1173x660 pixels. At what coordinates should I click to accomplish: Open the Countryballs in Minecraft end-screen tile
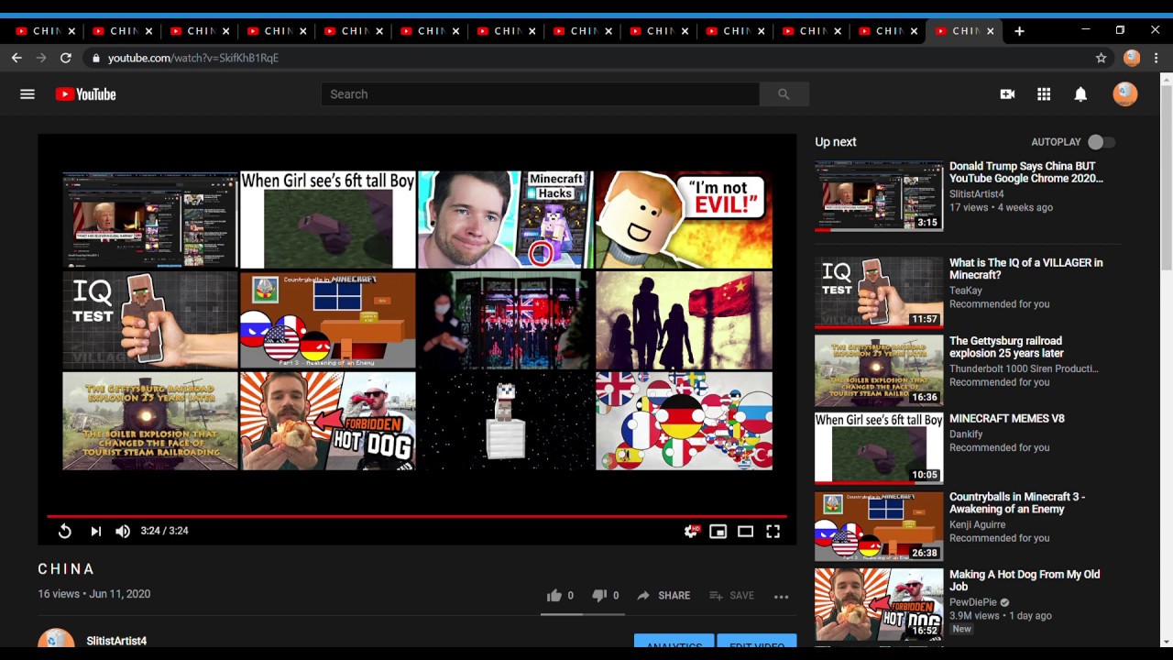tap(328, 320)
